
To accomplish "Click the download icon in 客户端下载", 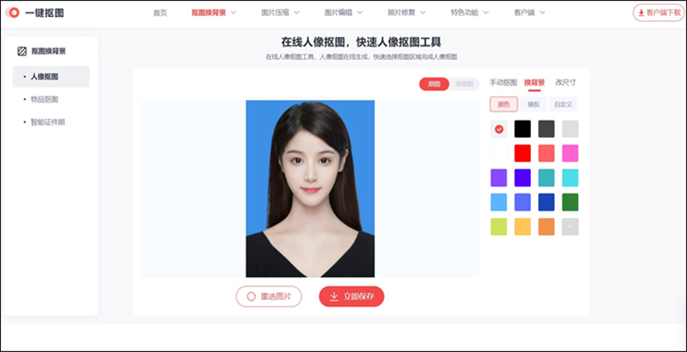I will tap(641, 13).
